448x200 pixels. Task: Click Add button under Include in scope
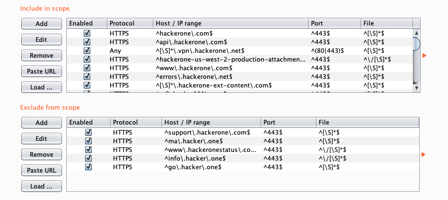(41, 24)
